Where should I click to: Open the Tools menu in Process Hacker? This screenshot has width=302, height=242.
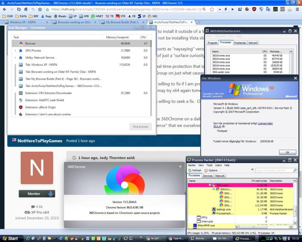[209, 165]
